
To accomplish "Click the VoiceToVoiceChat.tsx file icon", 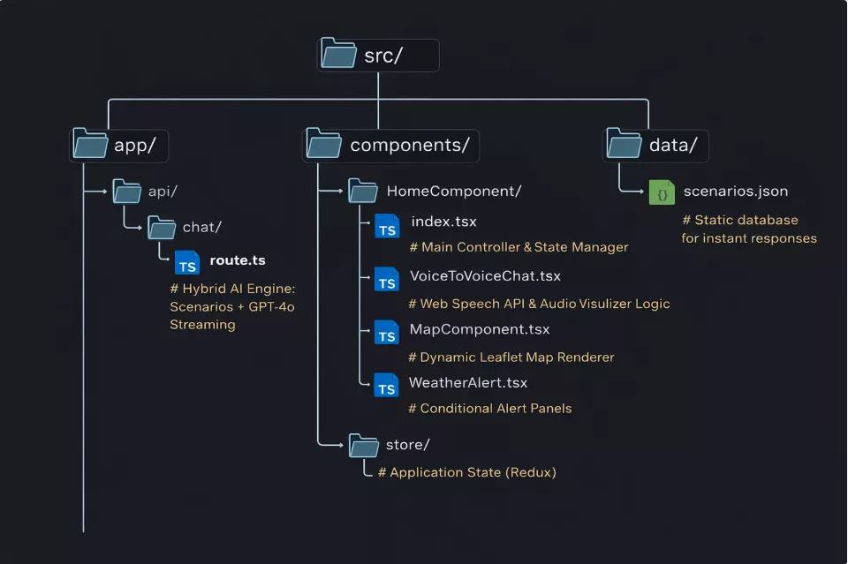I will pyautogui.click(x=386, y=280).
